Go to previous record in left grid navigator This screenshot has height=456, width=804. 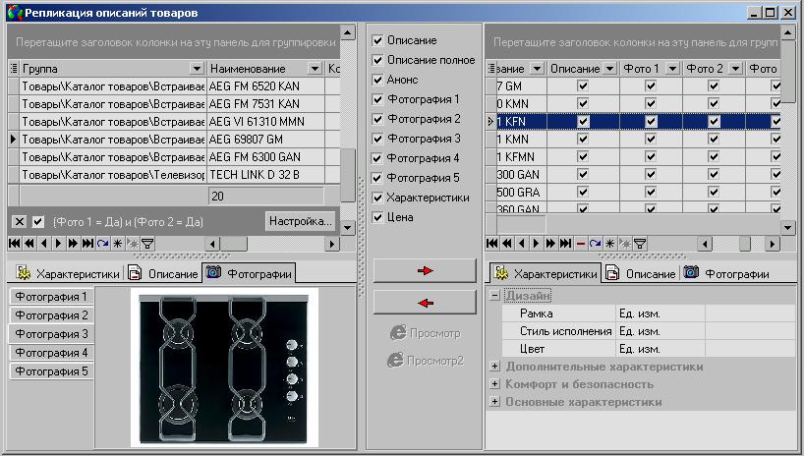coord(44,244)
